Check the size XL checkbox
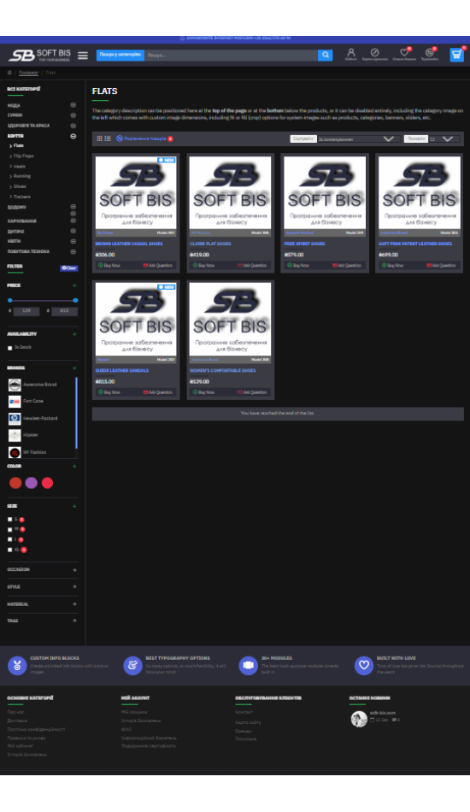This screenshot has height=812, width=470. pyautogui.click(x=10, y=550)
